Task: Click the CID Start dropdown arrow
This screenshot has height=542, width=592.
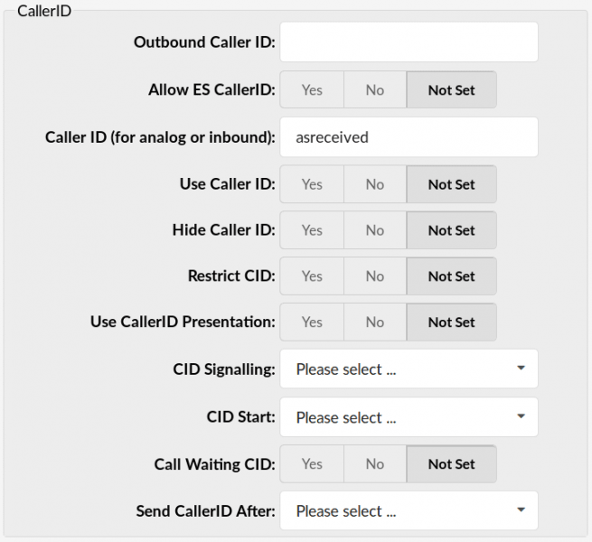Action: (x=521, y=416)
